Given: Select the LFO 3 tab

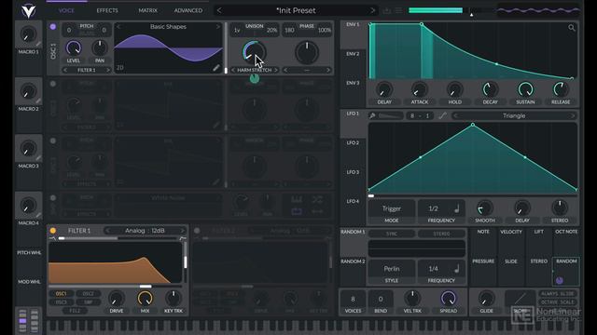Looking at the screenshot, I should [x=353, y=172].
